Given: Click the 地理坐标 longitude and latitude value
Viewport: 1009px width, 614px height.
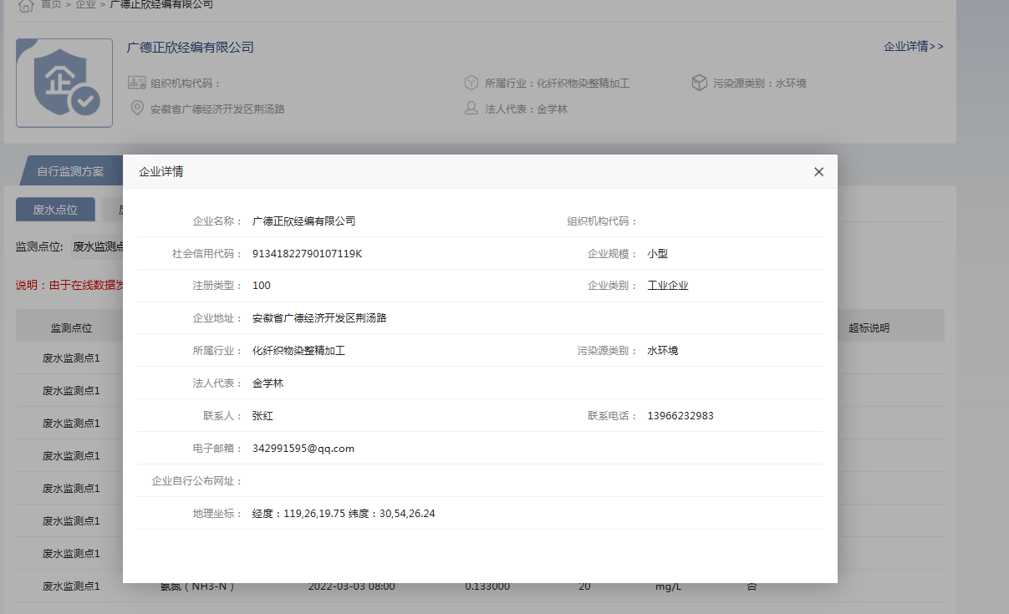Looking at the screenshot, I should click(x=344, y=514).
